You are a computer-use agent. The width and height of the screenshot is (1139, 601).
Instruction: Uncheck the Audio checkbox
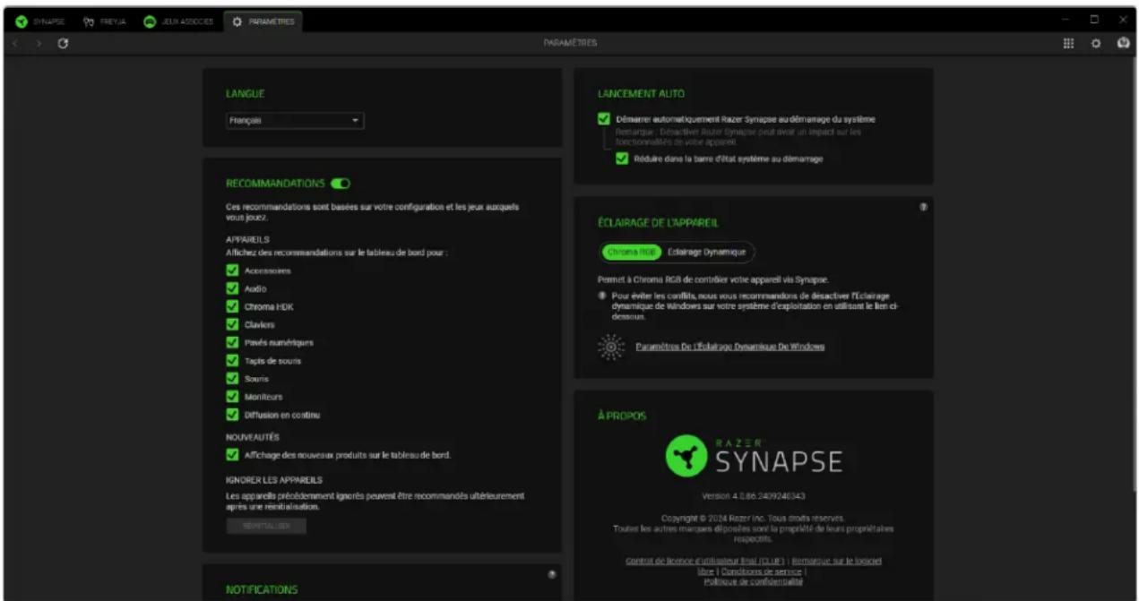(232, 288)
